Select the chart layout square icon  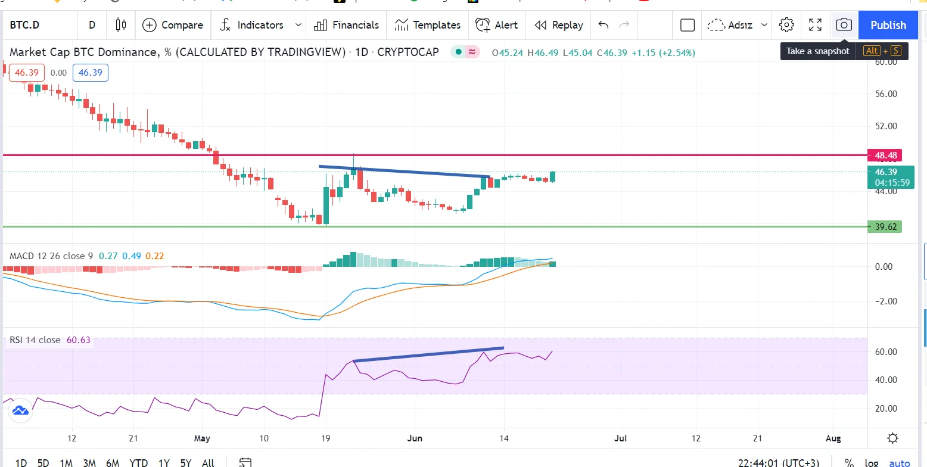[x=688, y=25]
